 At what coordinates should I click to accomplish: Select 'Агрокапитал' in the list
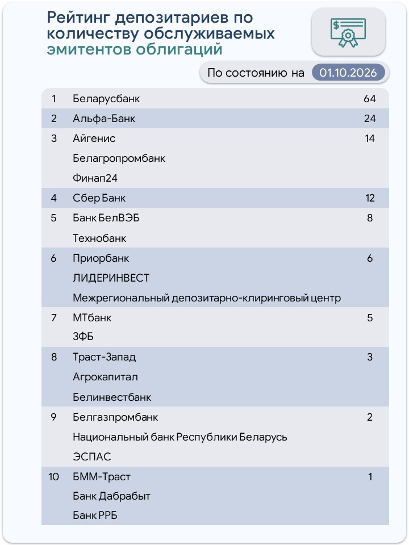coord(106,377)
